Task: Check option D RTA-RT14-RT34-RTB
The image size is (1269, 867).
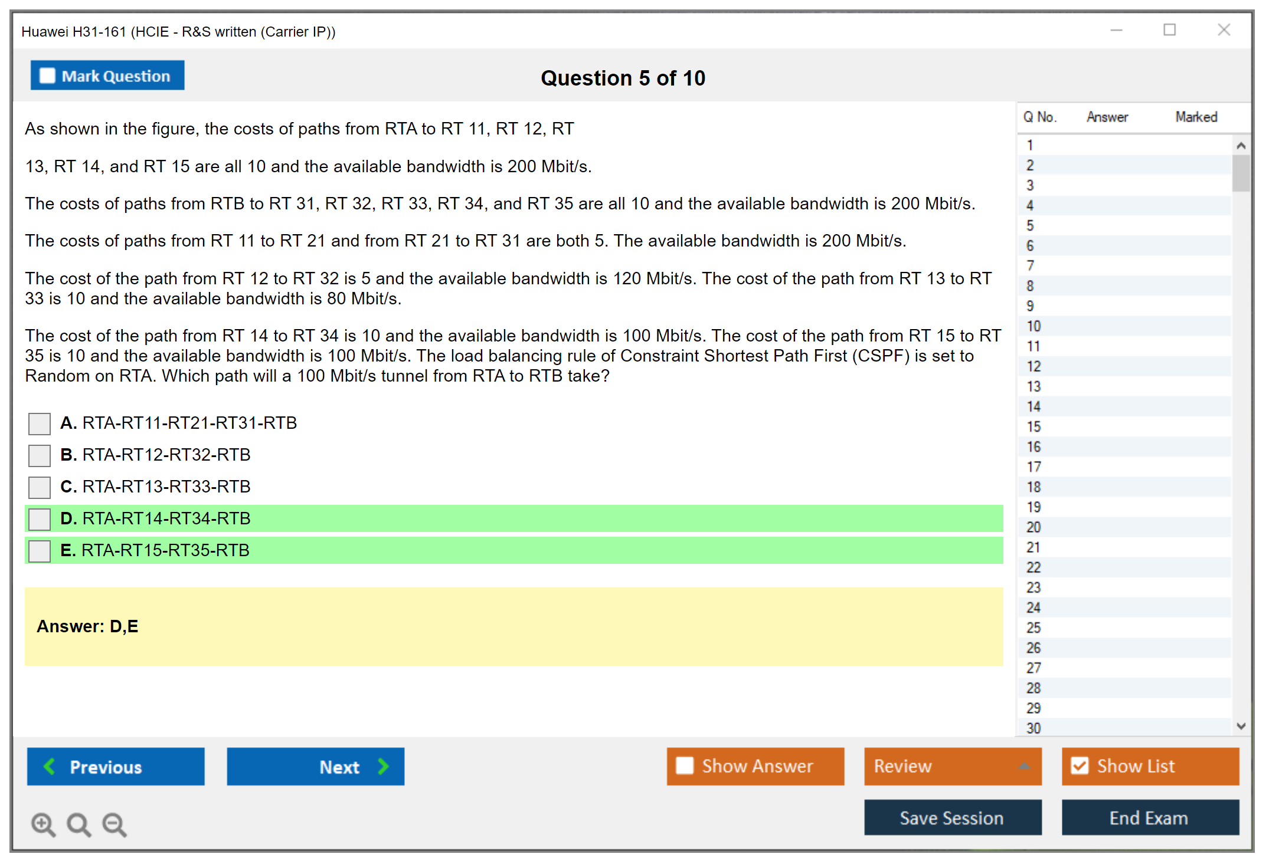Action: point(40,519)
